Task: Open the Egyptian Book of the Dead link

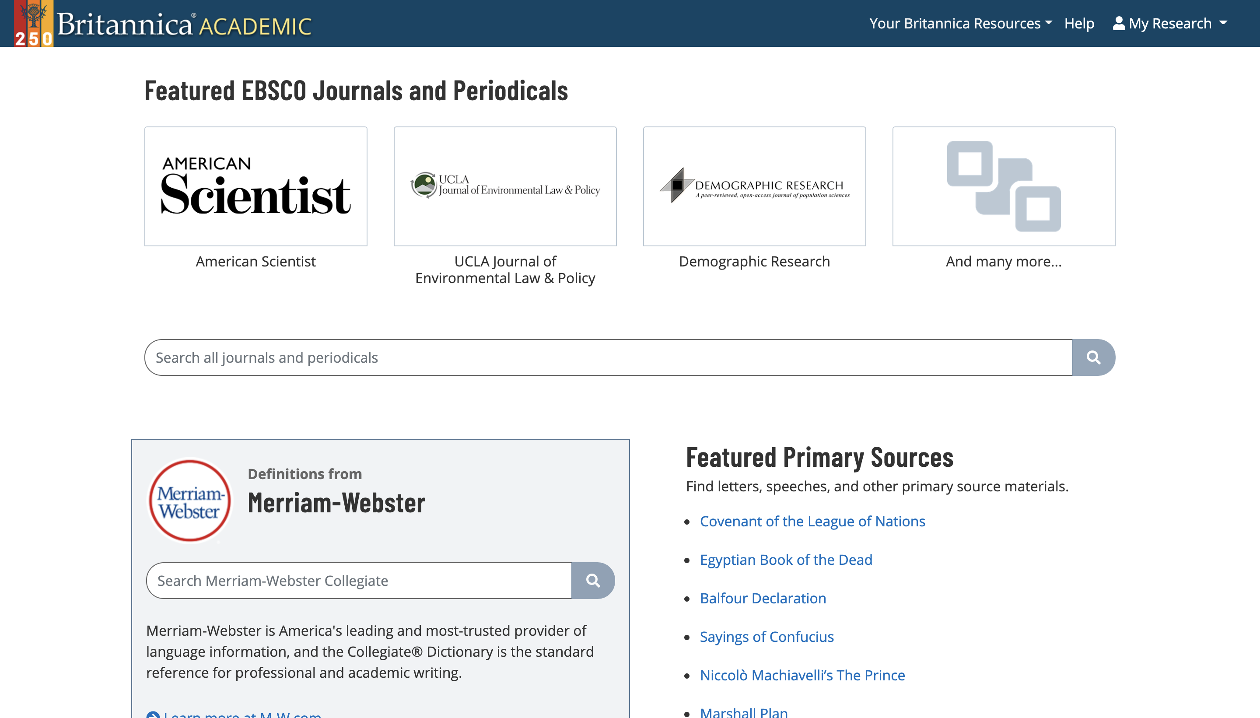Action: click(786, 560)
